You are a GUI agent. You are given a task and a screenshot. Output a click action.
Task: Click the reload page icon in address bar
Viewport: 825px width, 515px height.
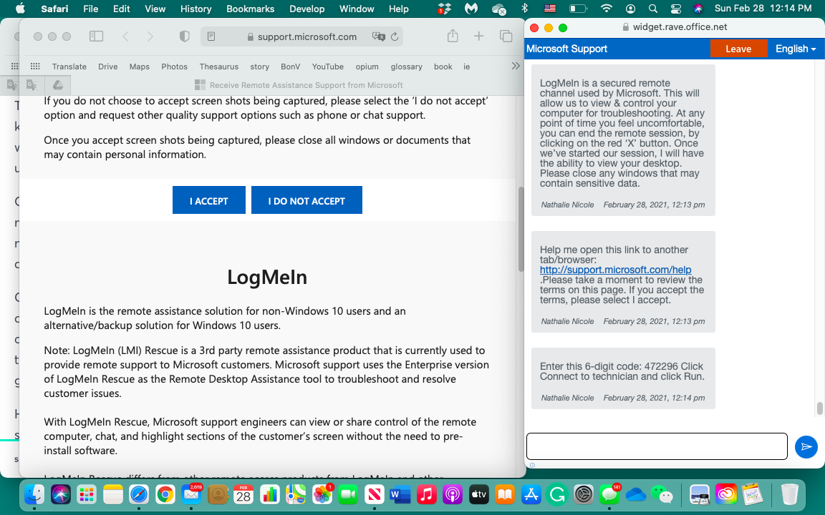(394, 36)
